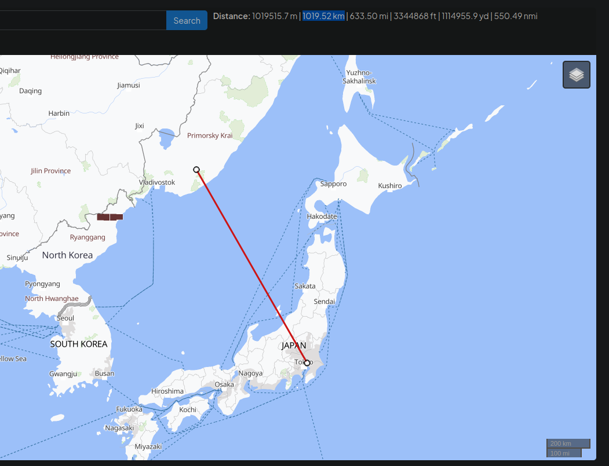Click the Gwangju city label

(x=63, y=374)
